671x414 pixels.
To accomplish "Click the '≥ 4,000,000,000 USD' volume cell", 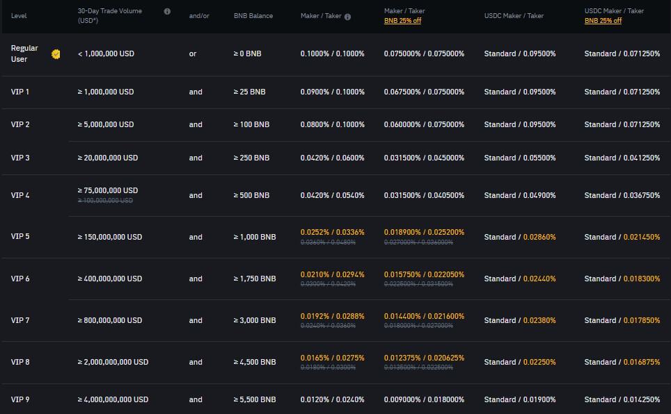I will tap(113, 399).
